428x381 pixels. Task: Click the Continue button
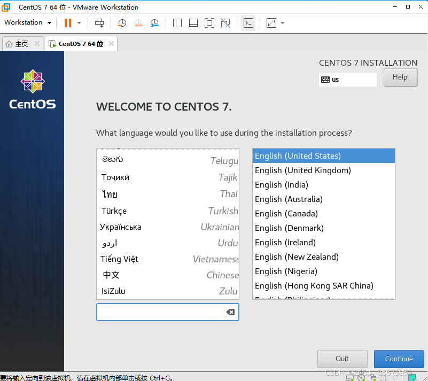399,359
